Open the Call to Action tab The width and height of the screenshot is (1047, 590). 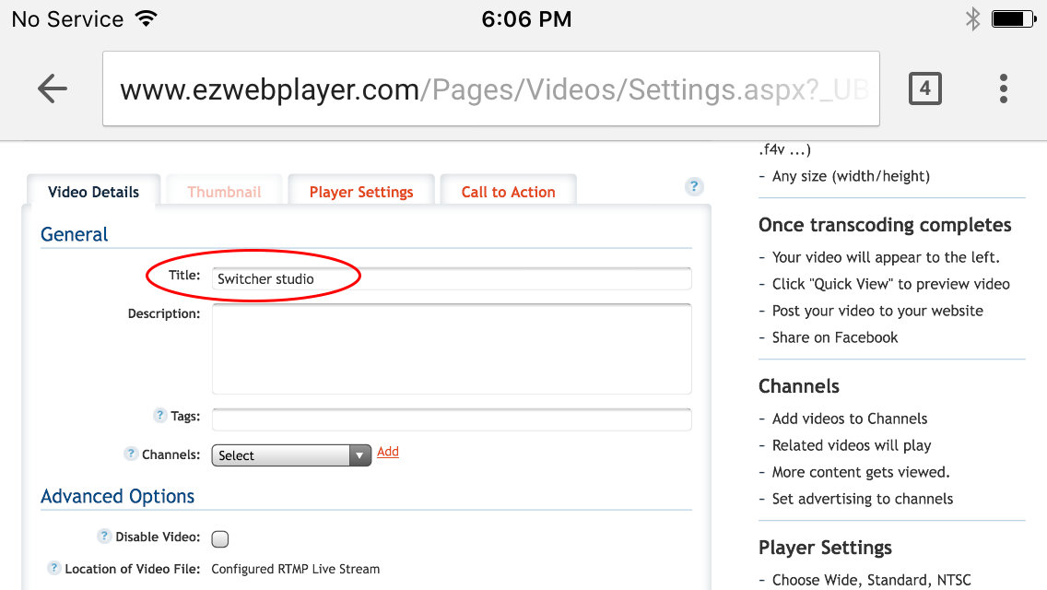pyautogui.click(x=508, y=192)
